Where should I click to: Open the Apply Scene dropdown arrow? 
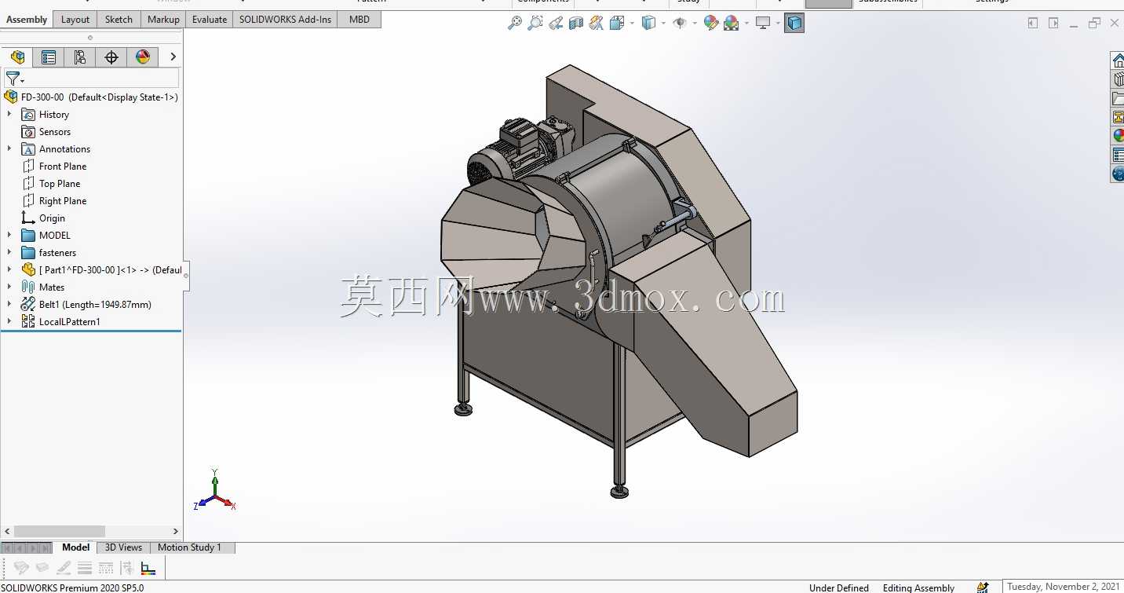coord(746,24)
